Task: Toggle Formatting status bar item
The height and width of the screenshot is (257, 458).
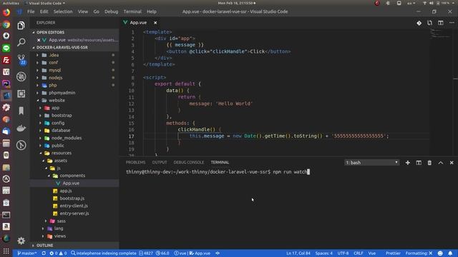Action: [x=419, y=253]
